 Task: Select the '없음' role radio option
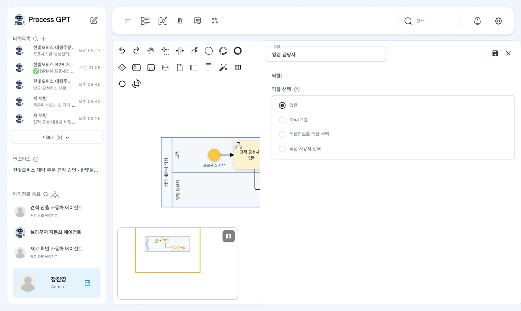pyautogui.click(x=282, y=105)
